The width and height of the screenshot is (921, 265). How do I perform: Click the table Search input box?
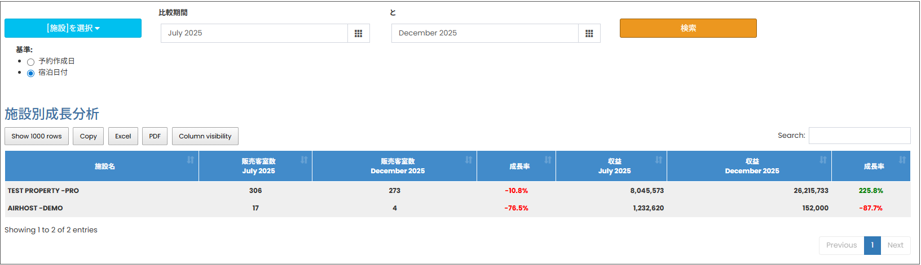click(x=859, y=136)
